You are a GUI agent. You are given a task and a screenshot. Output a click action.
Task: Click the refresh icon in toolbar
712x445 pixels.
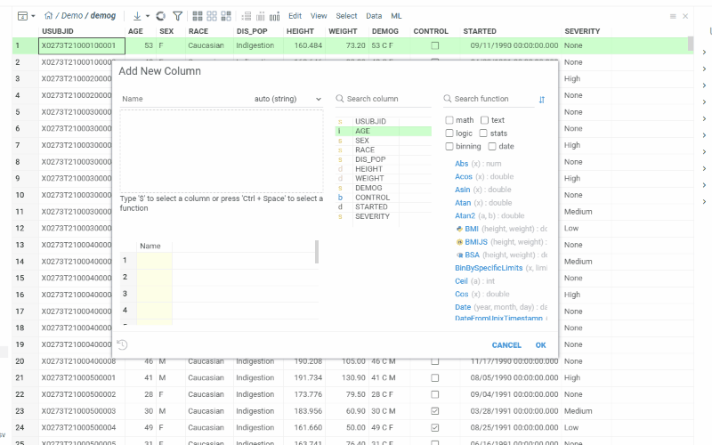(160, 16)
